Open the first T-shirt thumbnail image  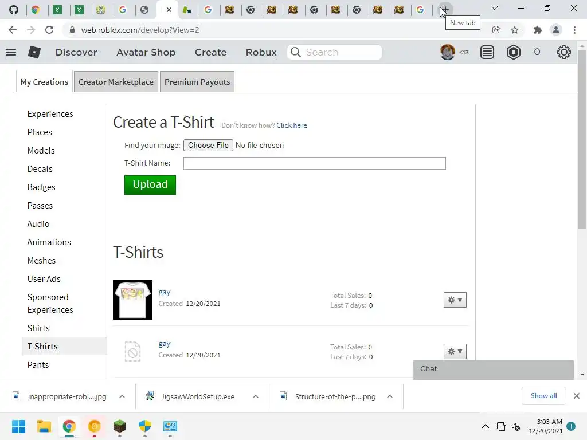[132, 300]
